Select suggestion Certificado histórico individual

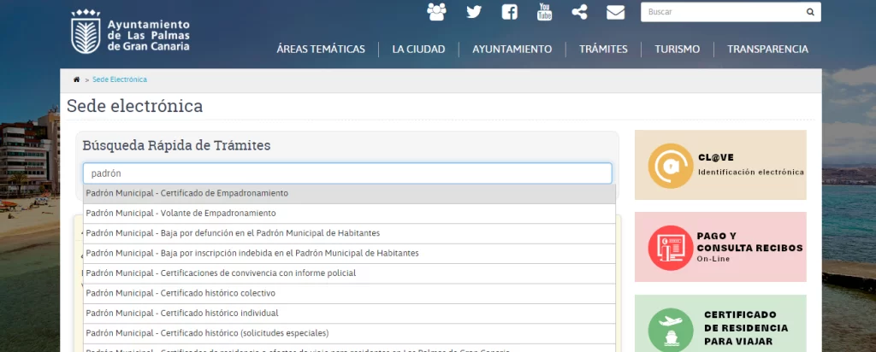tap(349, 314)
